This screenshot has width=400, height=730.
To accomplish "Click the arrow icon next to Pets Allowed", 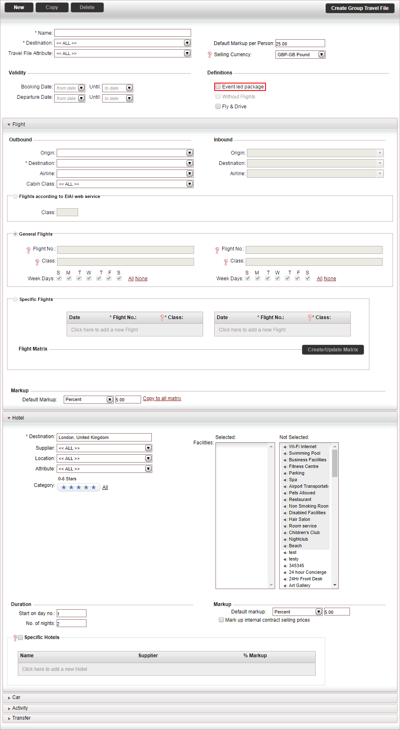I will (285, 493).
